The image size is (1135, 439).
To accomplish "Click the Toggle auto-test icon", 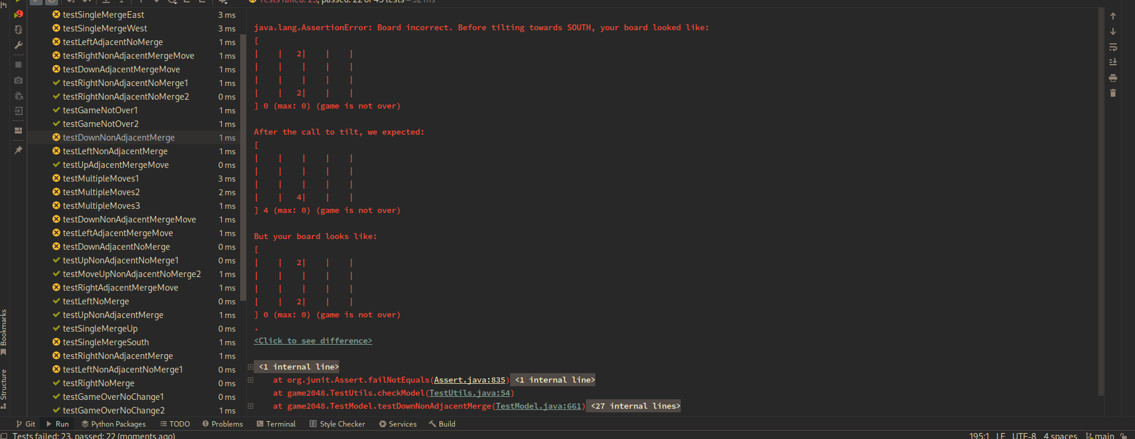I will [18, 30].
